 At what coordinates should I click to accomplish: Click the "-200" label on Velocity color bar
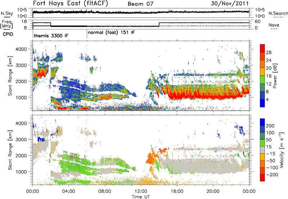coord(271,175)
